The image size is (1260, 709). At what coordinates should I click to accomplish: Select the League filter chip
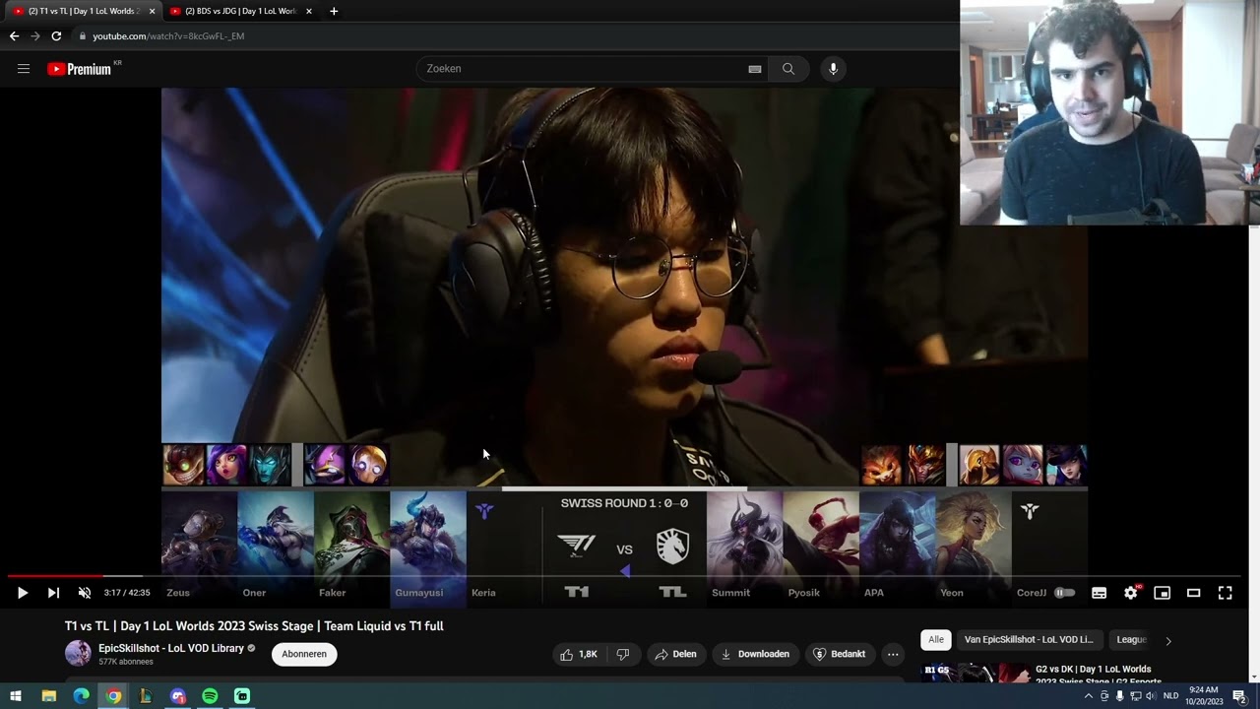(1131, 640)
